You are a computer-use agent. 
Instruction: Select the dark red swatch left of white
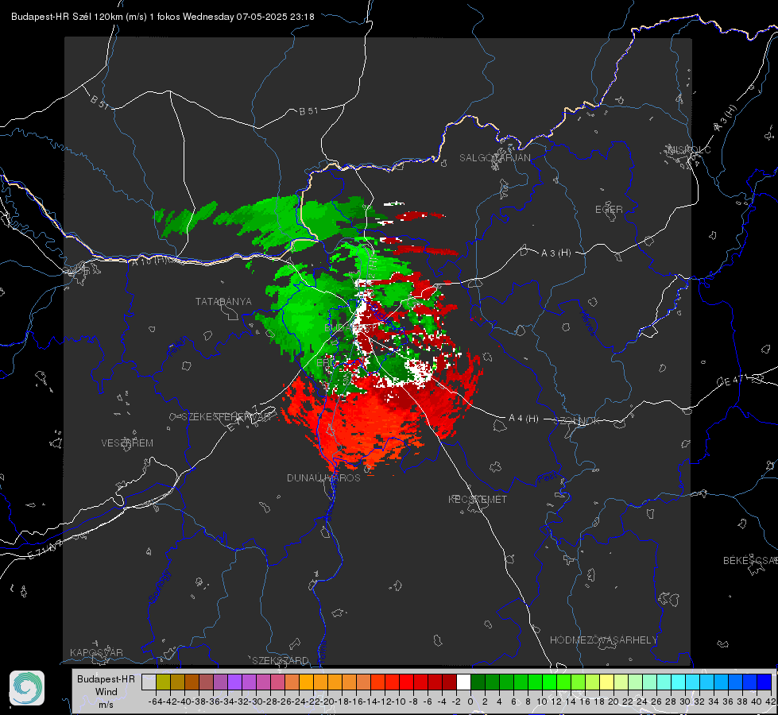pyautogui.click(x=449, y=682)
